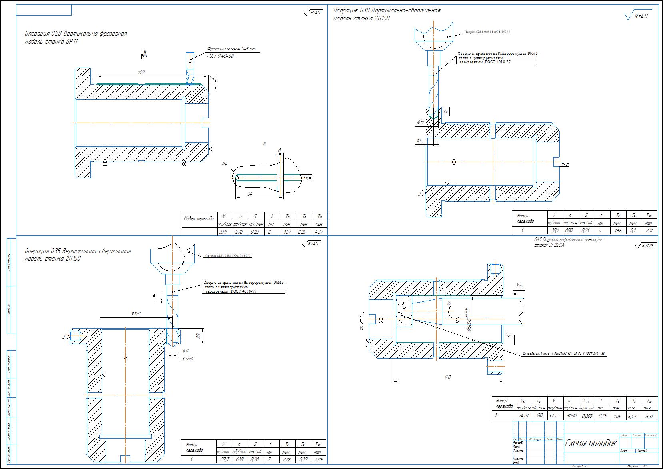Select the ø120 diameter dimension
This screenshot has width=663, height=469.
pos(136,314)
